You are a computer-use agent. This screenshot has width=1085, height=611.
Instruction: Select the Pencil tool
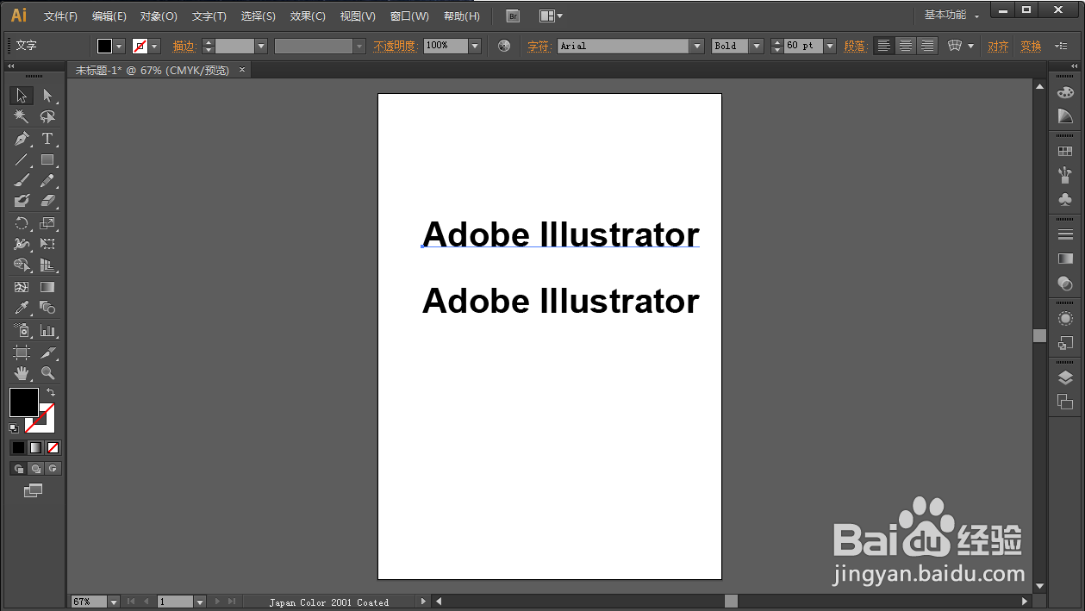coord(47,180)
